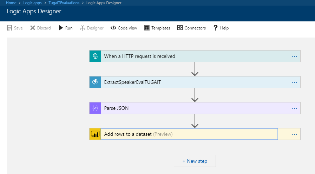Open ellipsis menu on ExtractSpeakerEvalTUGAIT step

click(294, 82)
